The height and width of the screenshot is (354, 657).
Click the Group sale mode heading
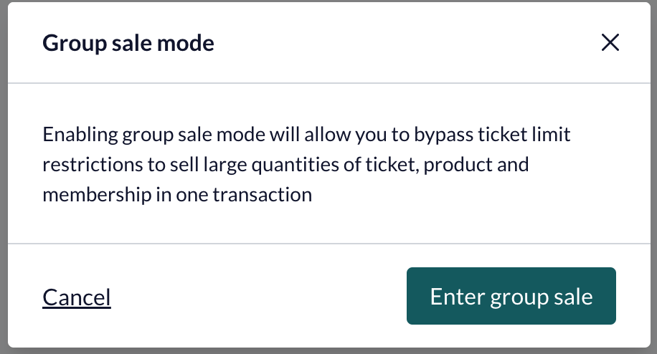(128, 43)
